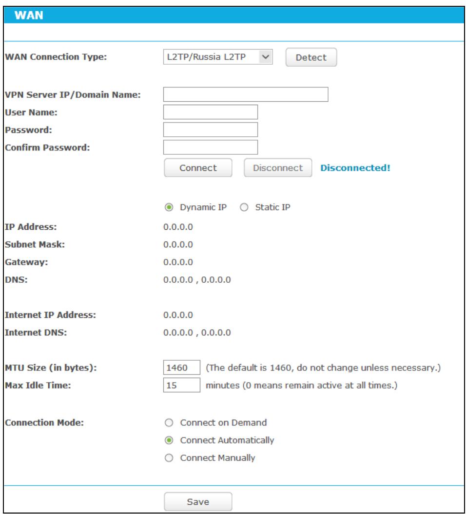Viewport: 466px width, 514px height.
Task: Click the Connect button
Action: pyautogui.click(x=198, y=168)
